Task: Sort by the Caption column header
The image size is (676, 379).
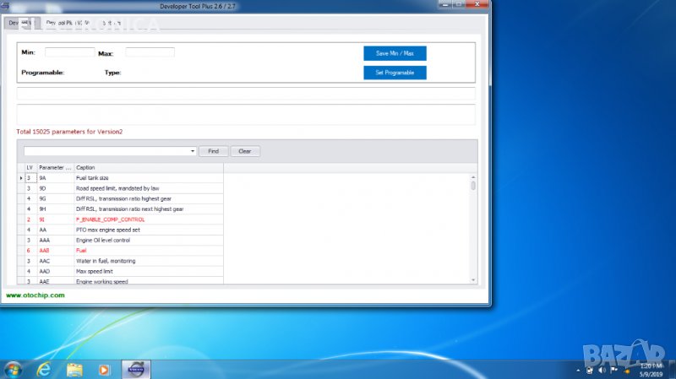Action: 148,168
